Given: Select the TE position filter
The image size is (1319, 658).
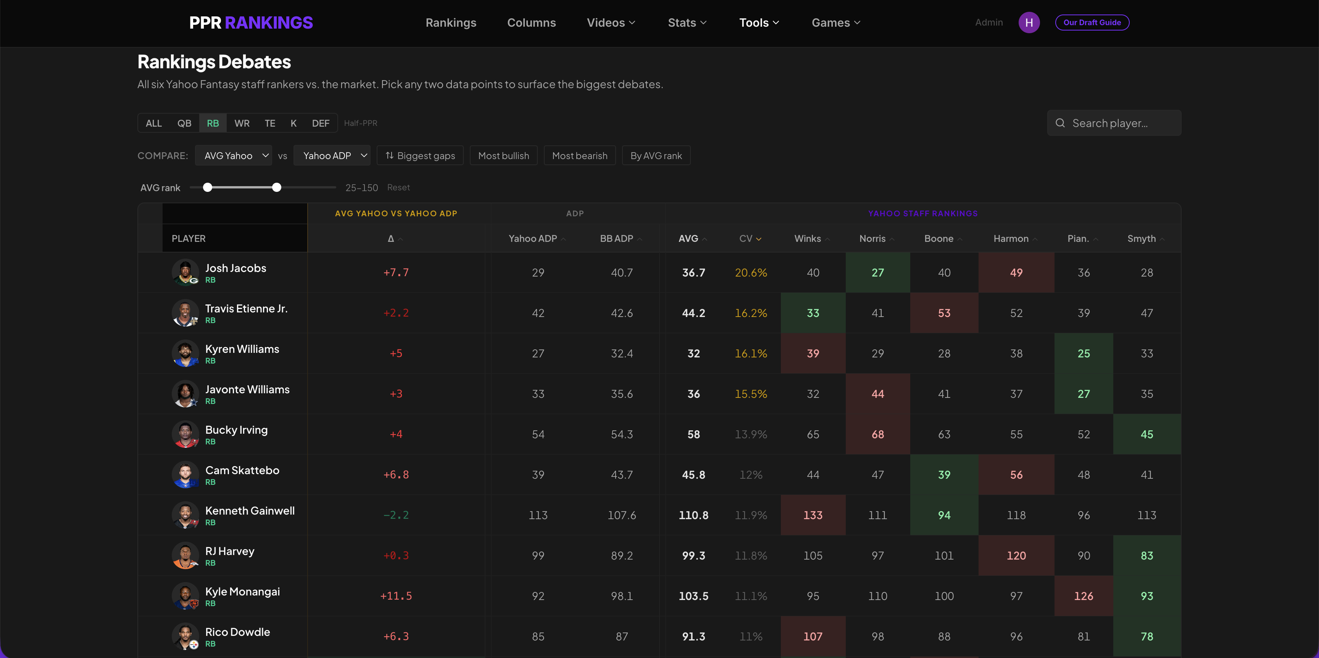Looking at the screenshot, I should click(x=270, y=123).
